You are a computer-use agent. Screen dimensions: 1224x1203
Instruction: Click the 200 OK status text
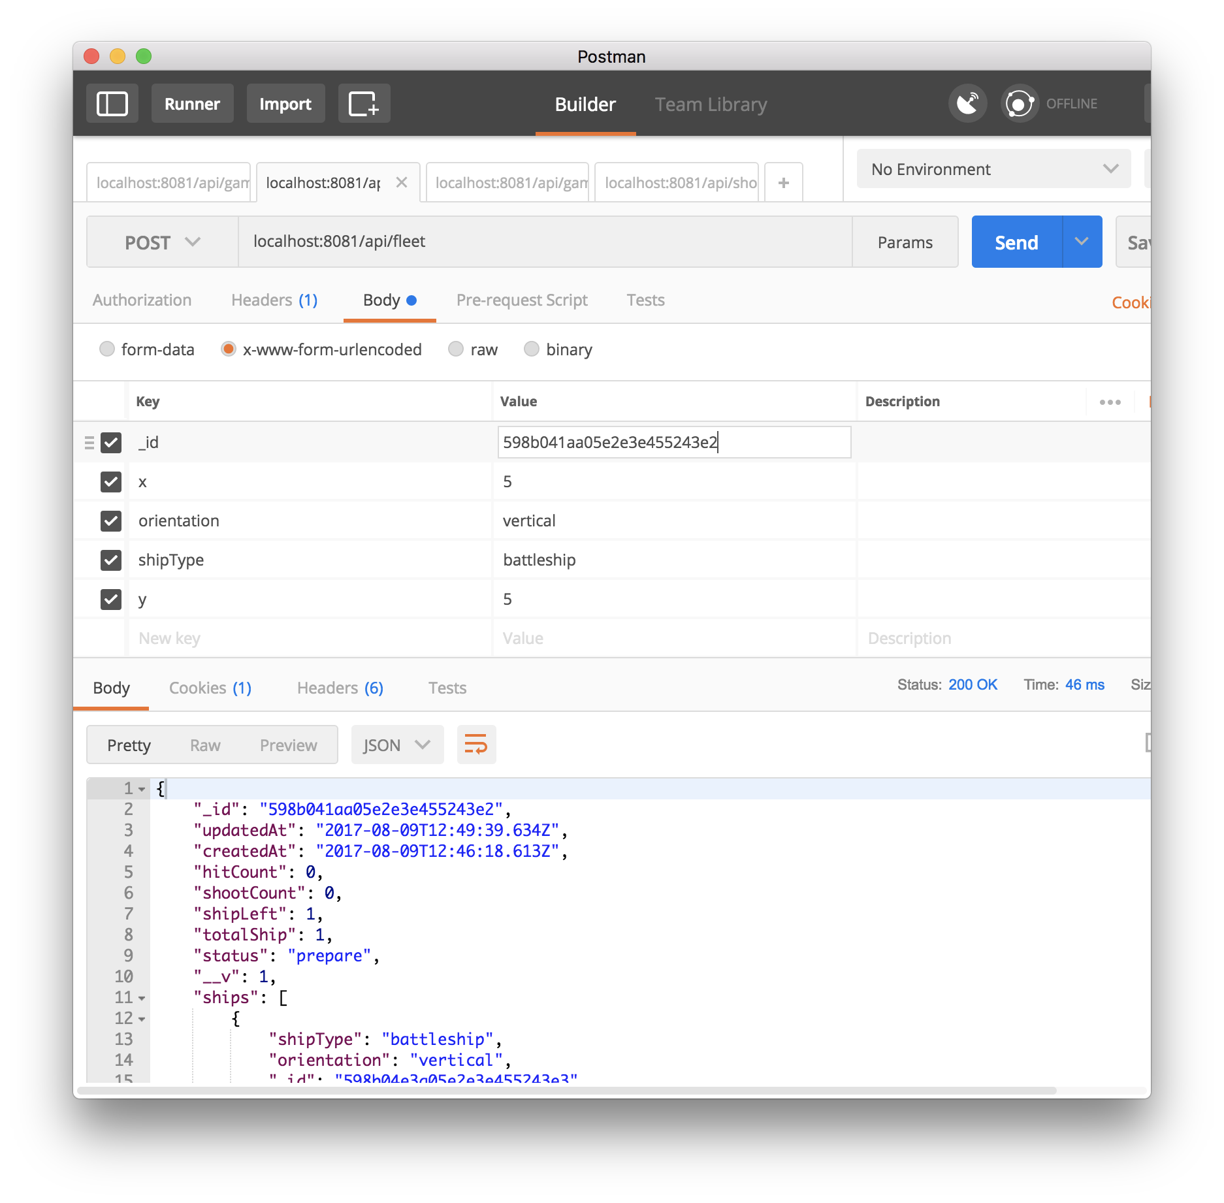click(x=973, y=684)
